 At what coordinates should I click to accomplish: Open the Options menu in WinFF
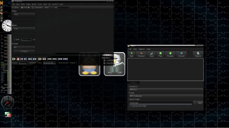142,49
